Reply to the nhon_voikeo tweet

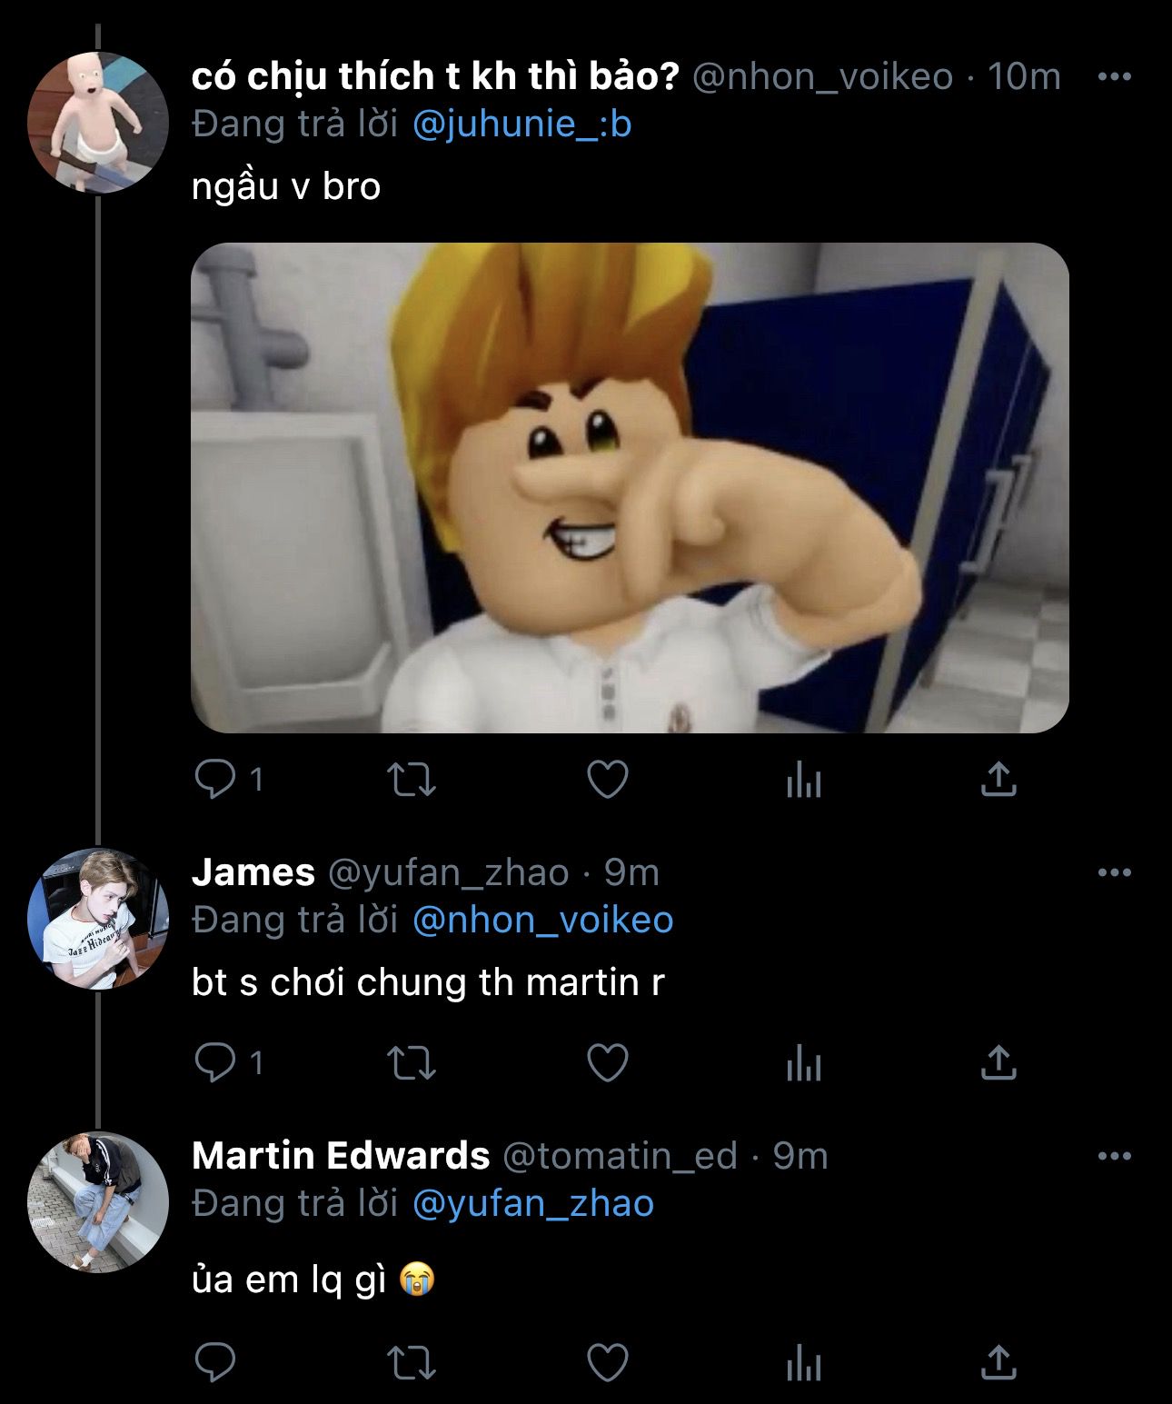[x=215, y=780]
